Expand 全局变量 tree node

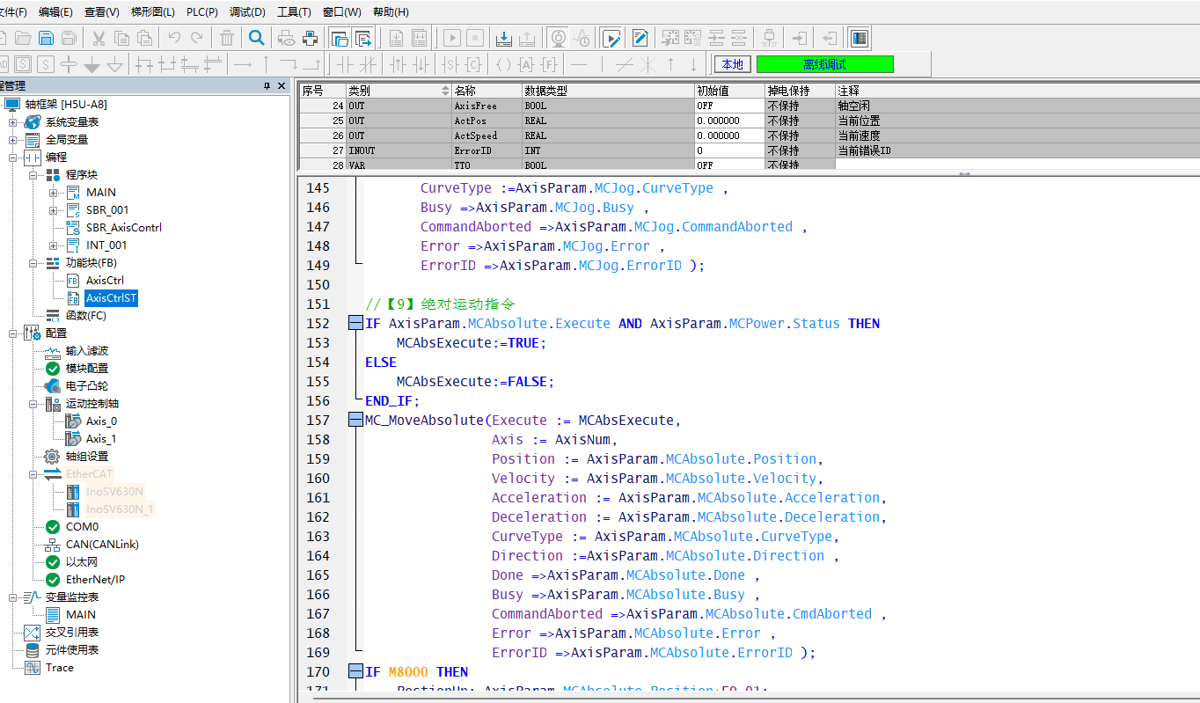13,140
